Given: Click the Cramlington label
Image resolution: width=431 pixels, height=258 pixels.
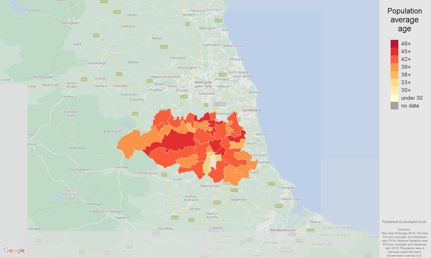Looking at the screenshot, I should point(211,45).
